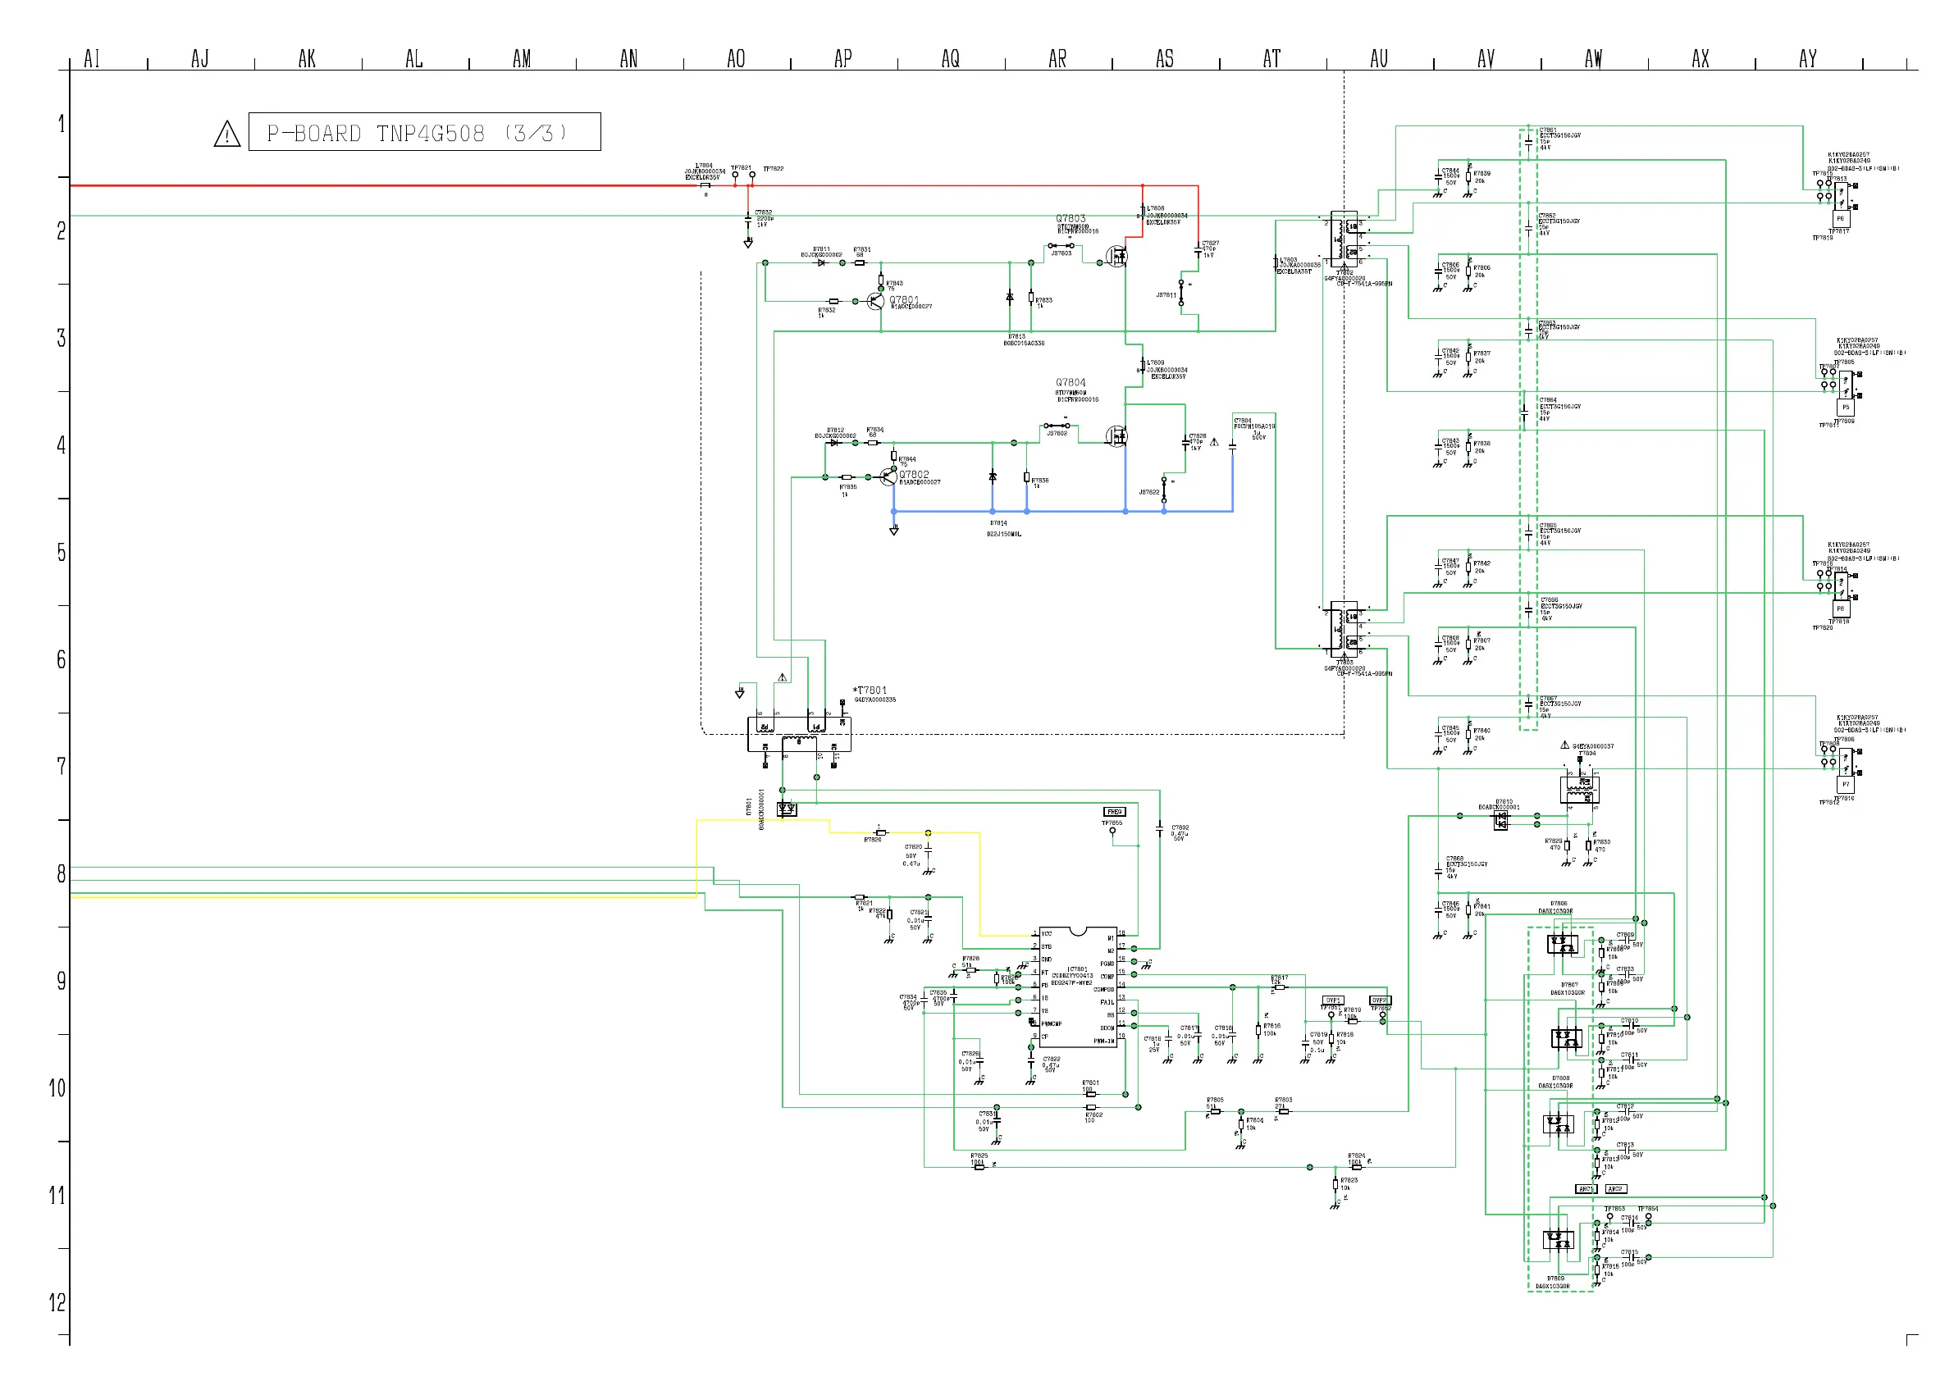The image size is (1954, 1381).
Task: Click the OVP2 label box
Action: pos(1380,1000)
